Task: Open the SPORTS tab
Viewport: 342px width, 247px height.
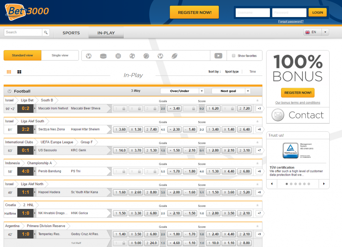Action: pos(71,33)
